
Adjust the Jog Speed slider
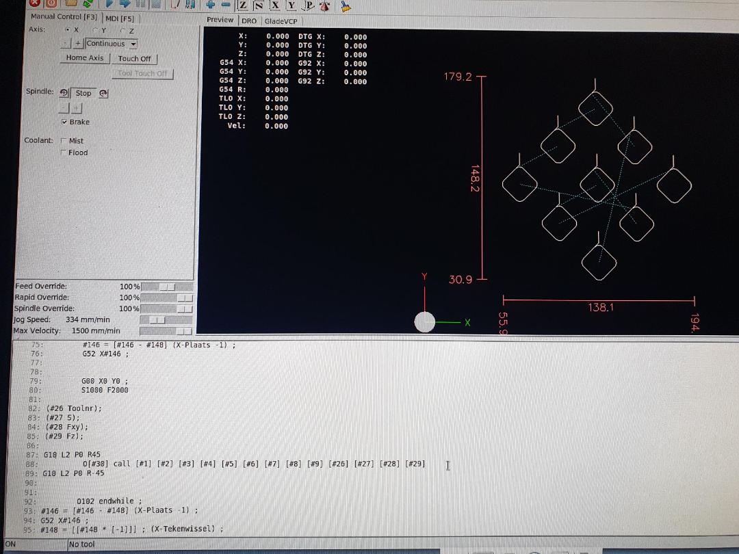(x=166, y=320)
